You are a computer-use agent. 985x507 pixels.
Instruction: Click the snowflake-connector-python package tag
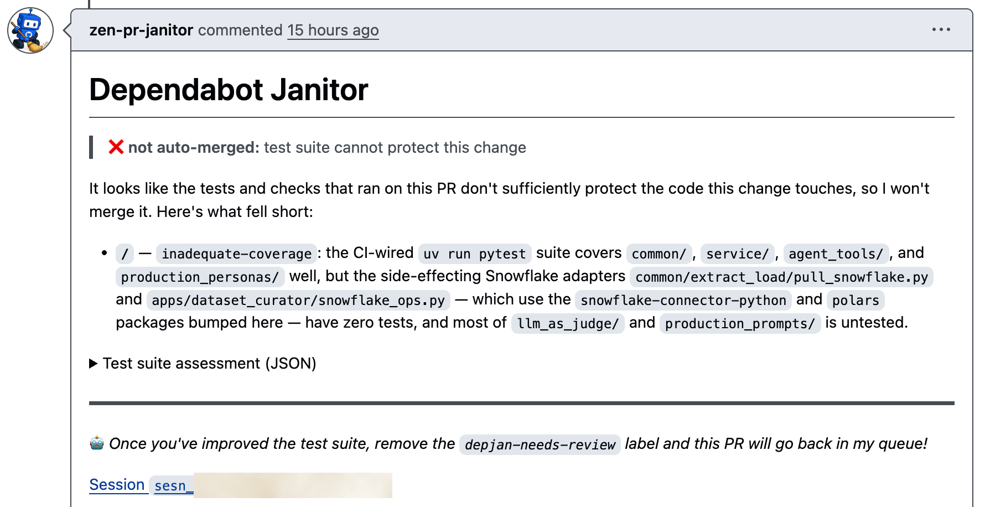pos(683,300)
